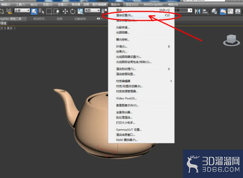Choose 渲染曲面贴图... from the menu

(x=141, y=74)
